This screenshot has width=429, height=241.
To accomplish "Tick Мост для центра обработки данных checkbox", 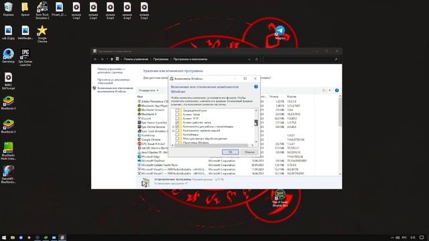I will [x=177, y=139].
